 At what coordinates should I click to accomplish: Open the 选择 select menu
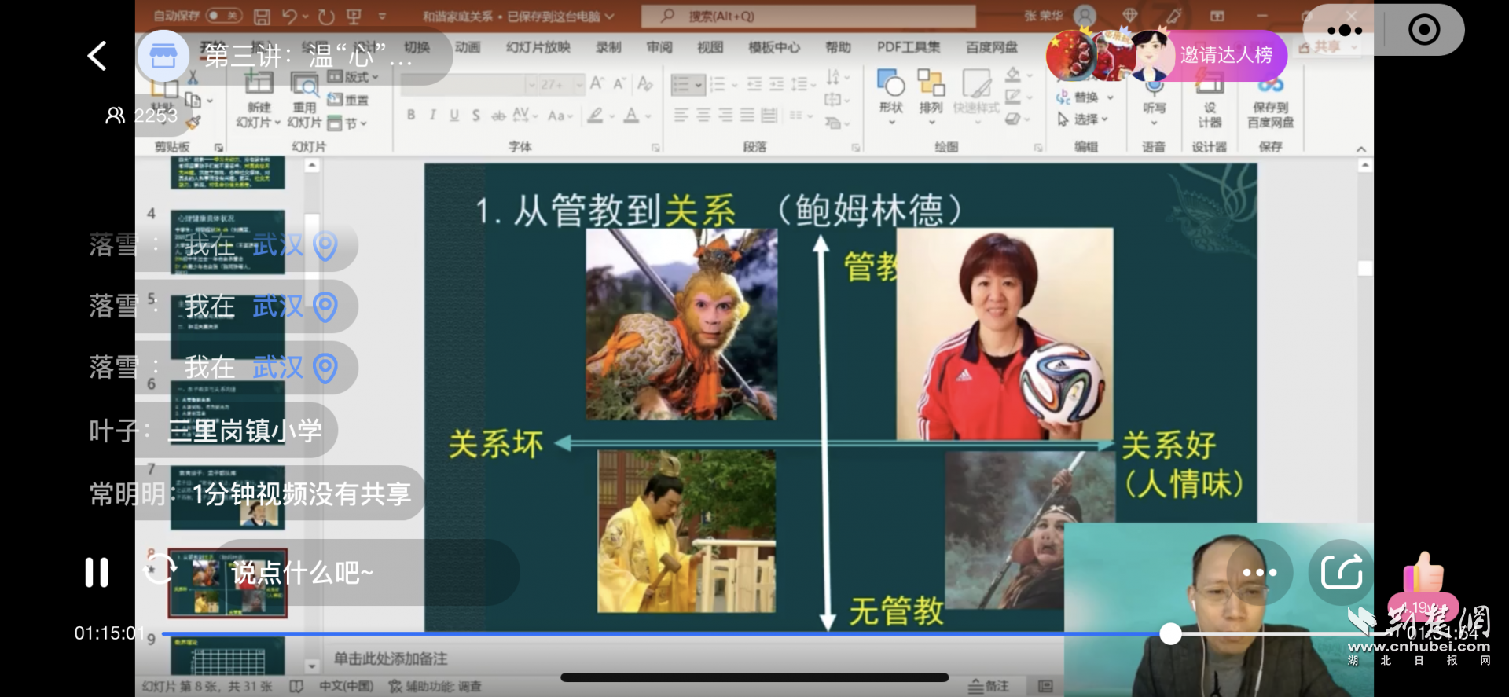coord(1082,119)
